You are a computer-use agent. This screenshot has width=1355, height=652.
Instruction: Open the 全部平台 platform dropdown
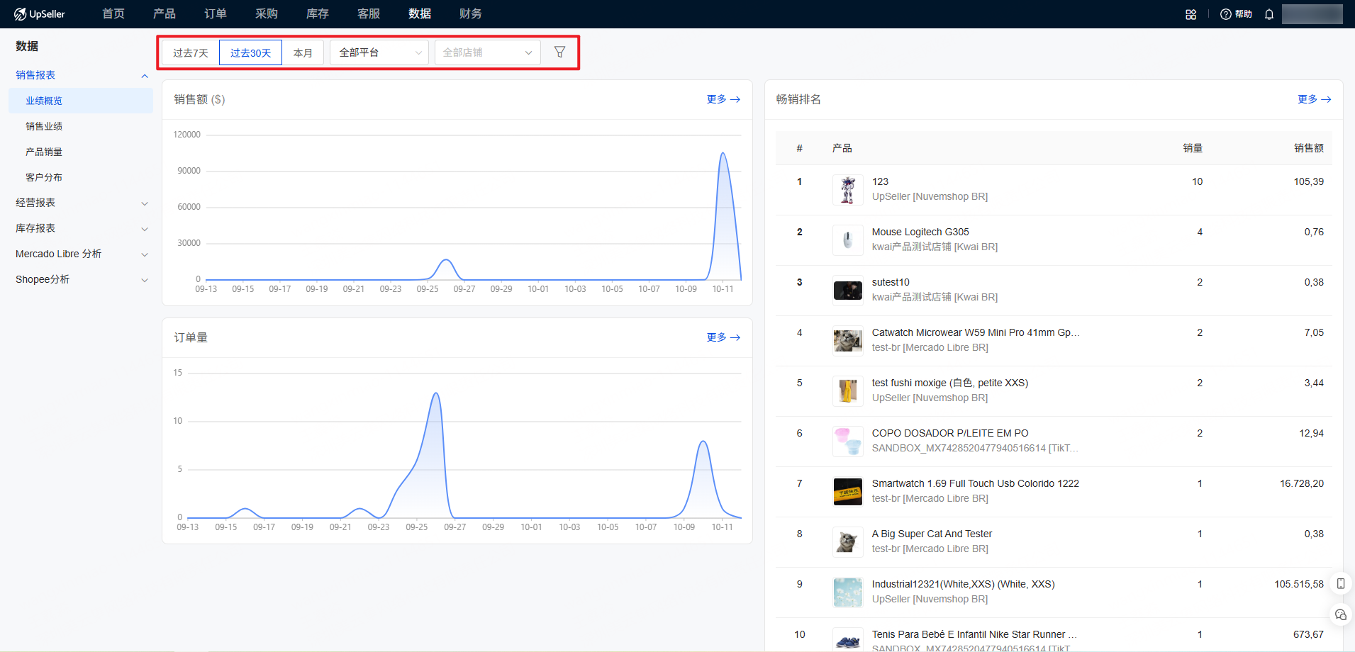pos(379,52)
